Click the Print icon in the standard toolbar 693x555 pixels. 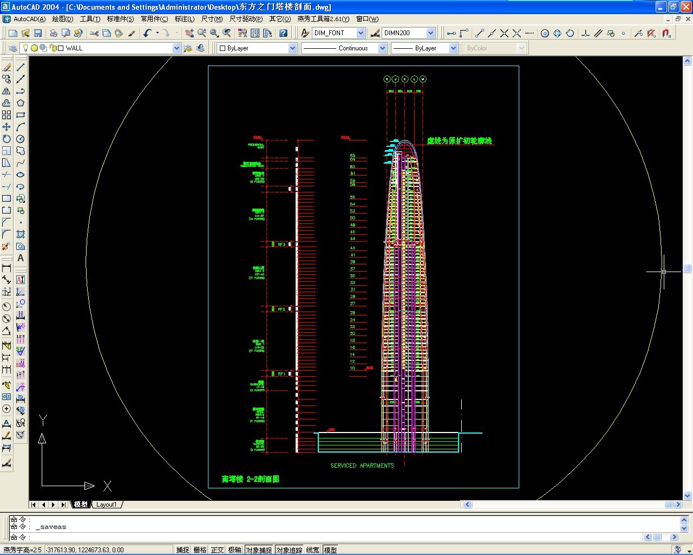click(54, 33)
